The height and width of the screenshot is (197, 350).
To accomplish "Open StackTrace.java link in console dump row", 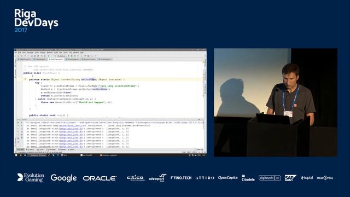I will point(71,125).
